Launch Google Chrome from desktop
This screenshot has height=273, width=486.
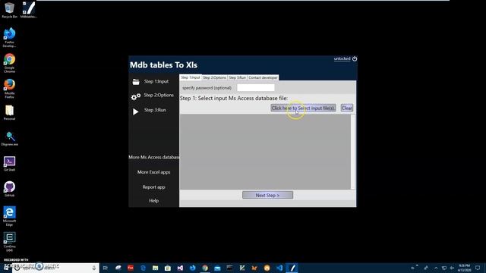(x=9, y=63)
